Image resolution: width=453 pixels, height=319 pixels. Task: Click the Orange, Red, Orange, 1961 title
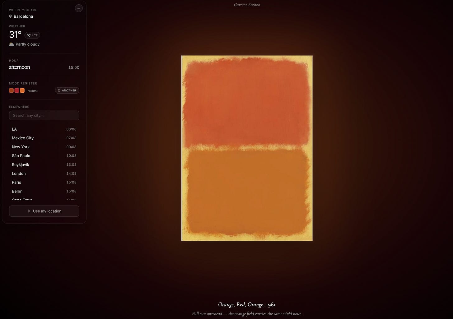point(247,304)
